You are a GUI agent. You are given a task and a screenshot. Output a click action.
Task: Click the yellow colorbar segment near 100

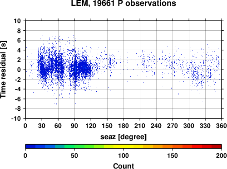pyautogui.click(x=123, y=146)
